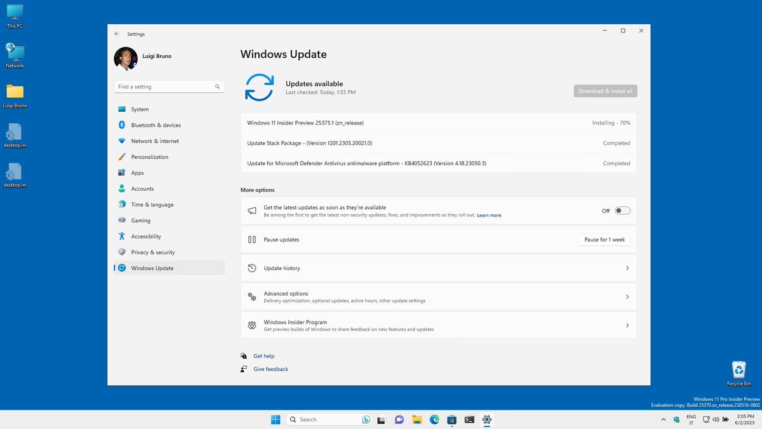Viewport: 762px width, 429px height.
Task: Toggle get latest updates as soon as available
Action: tap(622, 211)
